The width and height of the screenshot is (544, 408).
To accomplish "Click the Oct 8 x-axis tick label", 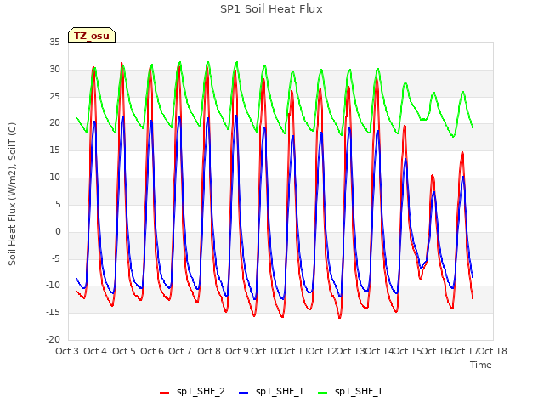I will coord(209,351).
